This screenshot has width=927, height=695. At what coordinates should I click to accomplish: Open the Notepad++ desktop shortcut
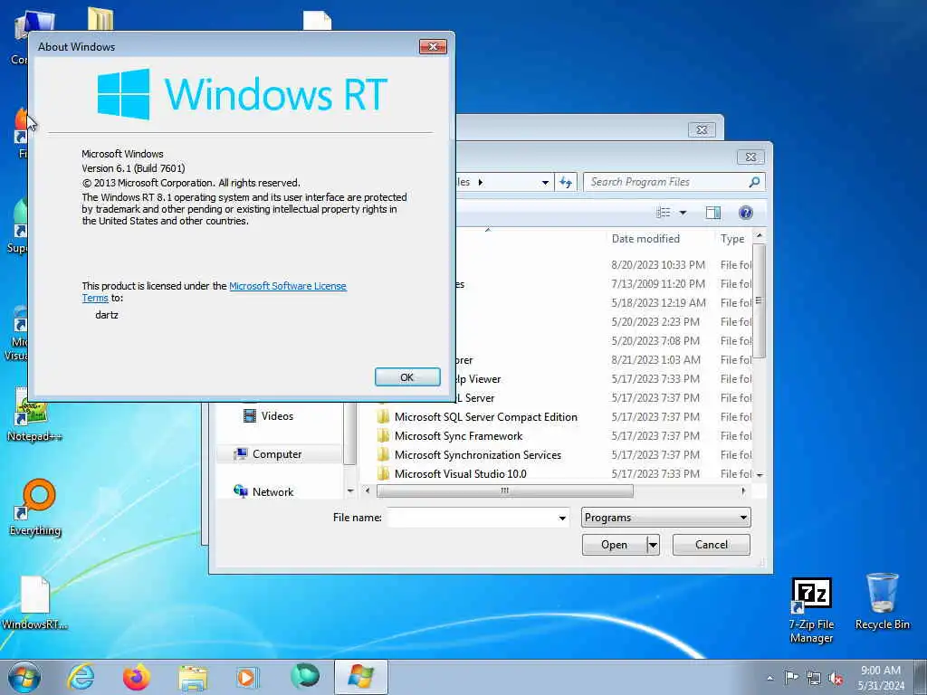tap(34, 414)
